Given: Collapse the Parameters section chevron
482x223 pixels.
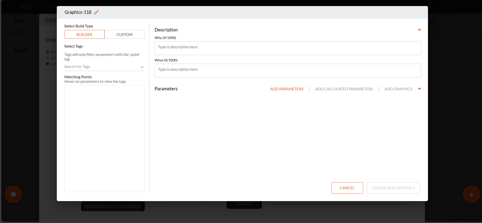Looking at the screenshot, I should coord(419,89).
